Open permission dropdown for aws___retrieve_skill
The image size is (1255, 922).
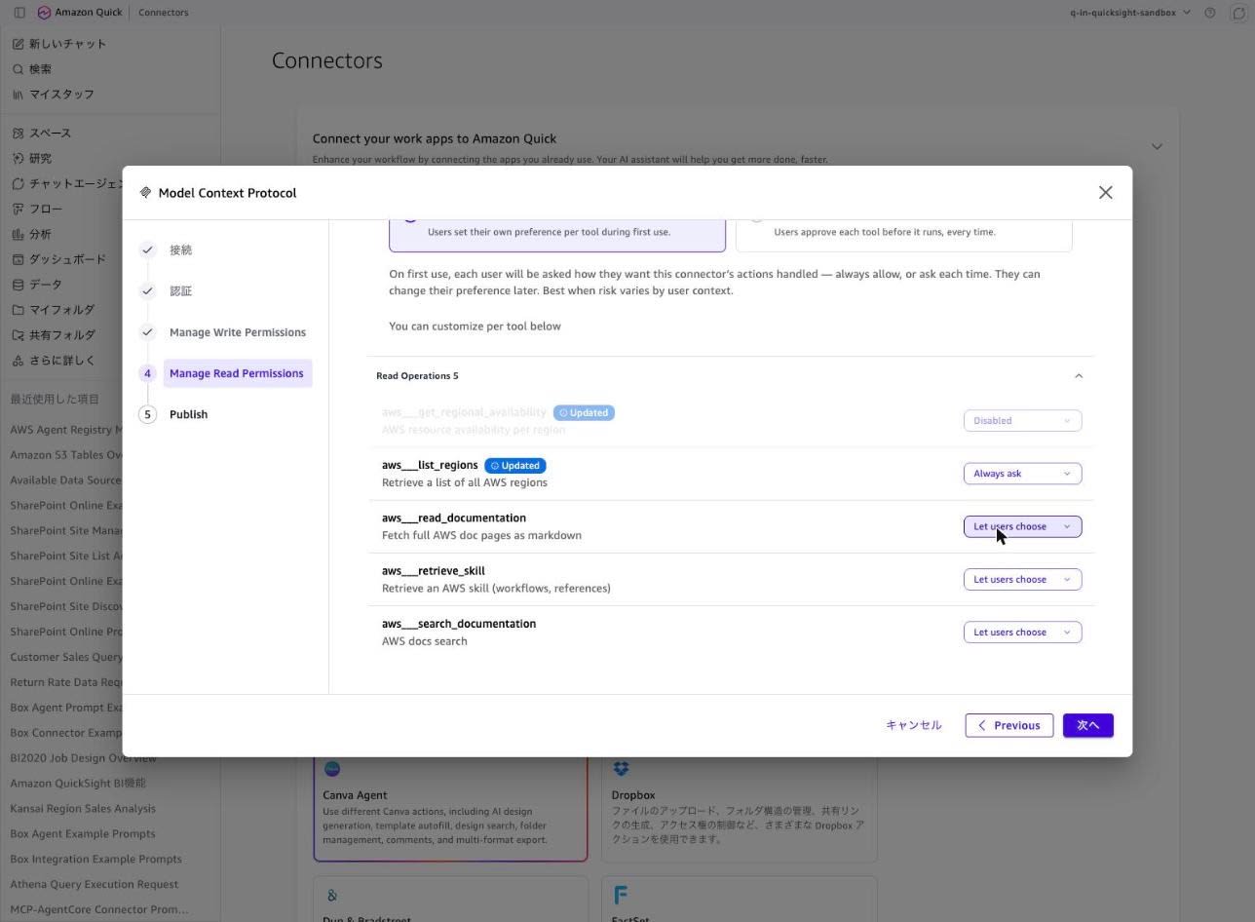click(1022, 579)
